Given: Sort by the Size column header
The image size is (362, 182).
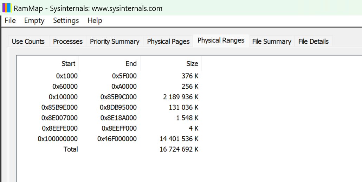Looking at the screenshot, I should [171, 64].
